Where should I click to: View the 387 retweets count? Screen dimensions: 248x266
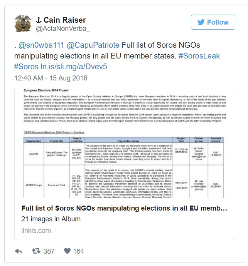click(49, 251)
